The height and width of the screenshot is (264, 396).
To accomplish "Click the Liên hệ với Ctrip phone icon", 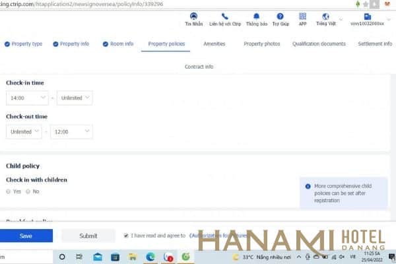I will click(x=225, y=16).
